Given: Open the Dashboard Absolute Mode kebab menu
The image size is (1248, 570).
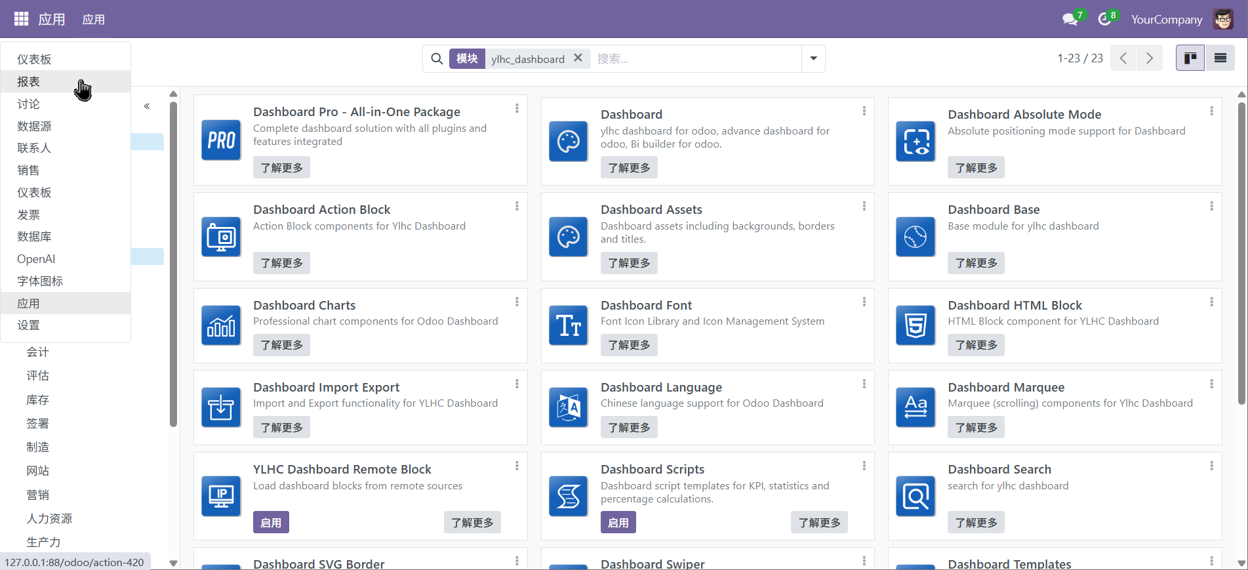Looking at the screenshot, I should click(1211, 111).
